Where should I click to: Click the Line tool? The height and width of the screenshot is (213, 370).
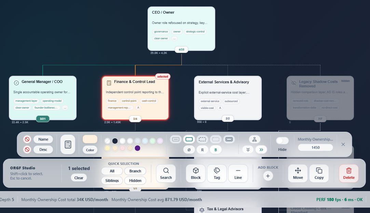[238, 173]
